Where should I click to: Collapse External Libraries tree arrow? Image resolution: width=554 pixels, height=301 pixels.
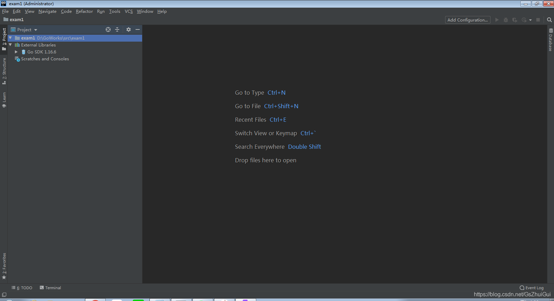click(10, 45)
